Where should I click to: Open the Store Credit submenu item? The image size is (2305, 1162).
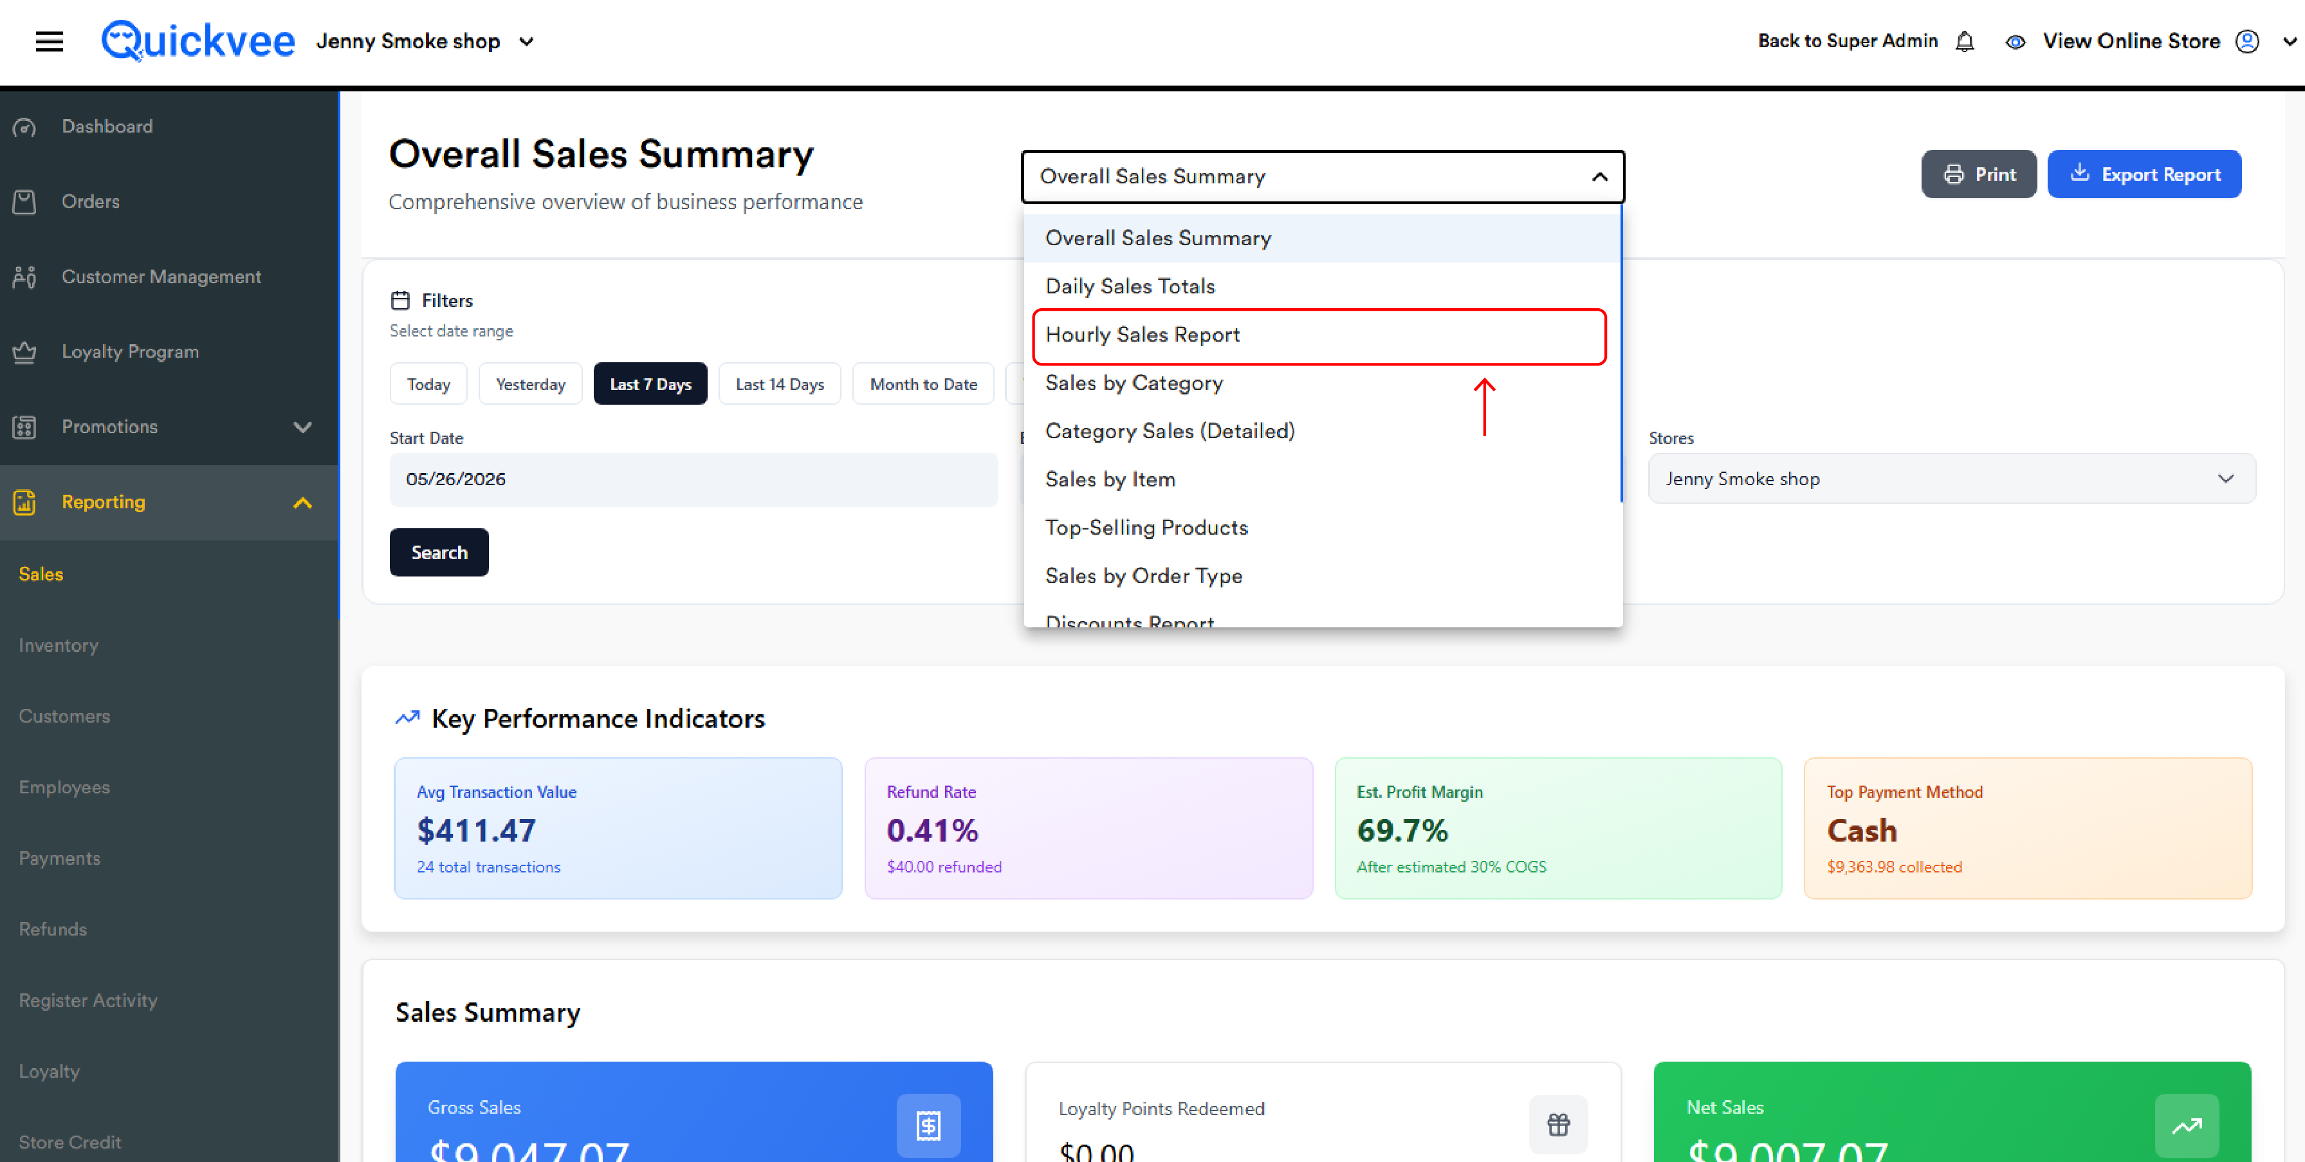tap(69, 1142)
